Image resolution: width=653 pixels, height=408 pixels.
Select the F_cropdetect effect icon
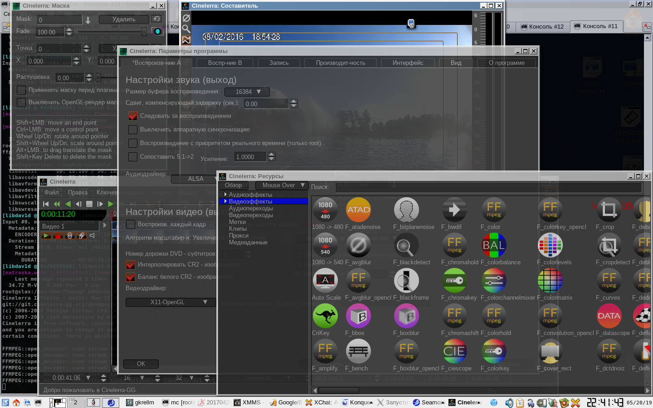tap(609, 245)
